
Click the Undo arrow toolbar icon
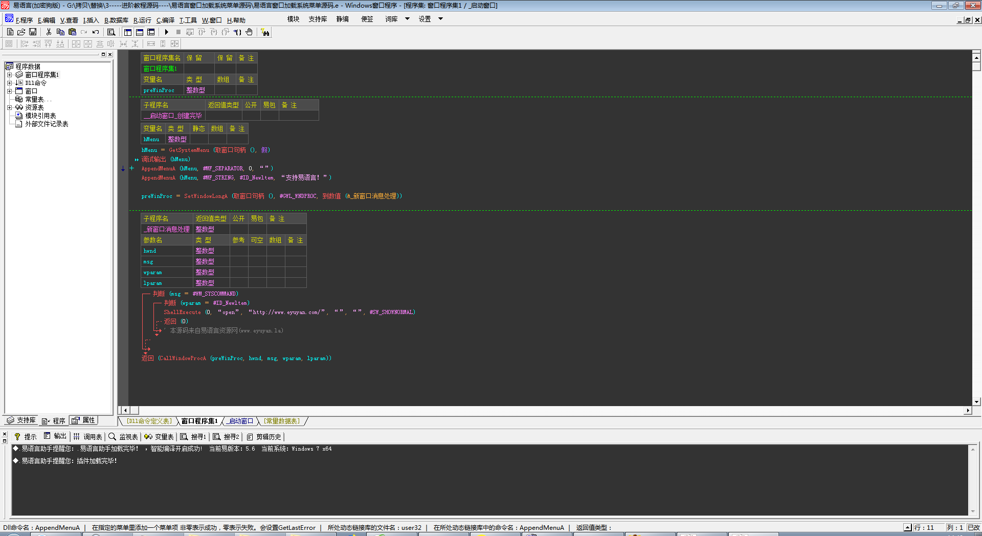point(96,32)
